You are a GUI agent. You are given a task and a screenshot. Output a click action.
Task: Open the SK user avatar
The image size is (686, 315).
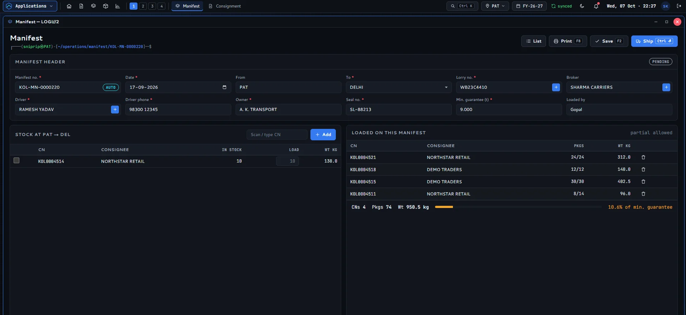666,6
